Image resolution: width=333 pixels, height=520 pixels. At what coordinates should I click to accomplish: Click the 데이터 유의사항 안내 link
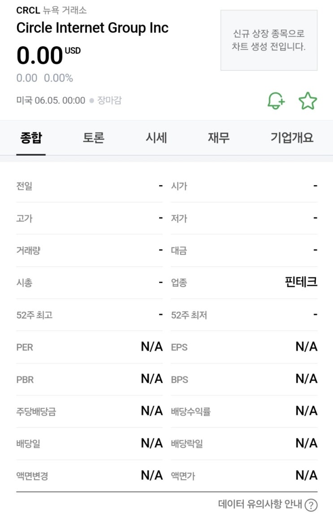260,504
